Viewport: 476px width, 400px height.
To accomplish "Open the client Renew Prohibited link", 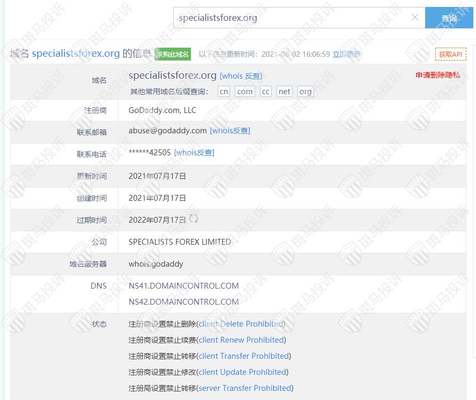I will pyautogui.click(x=241, y=340).
